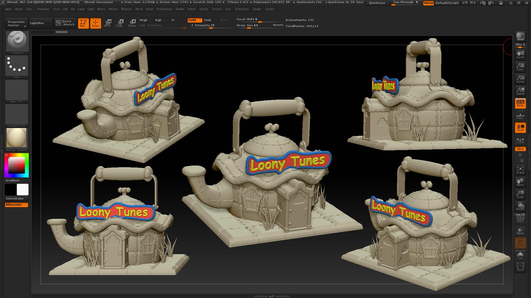Toggle Menus visibility button
This screenshot has height=298, width=531.
[x=428, y=3]
